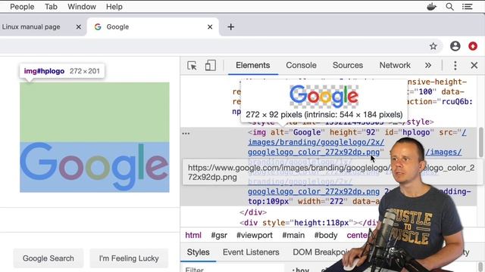Click the highlighted Google logo image

point(95,167)
